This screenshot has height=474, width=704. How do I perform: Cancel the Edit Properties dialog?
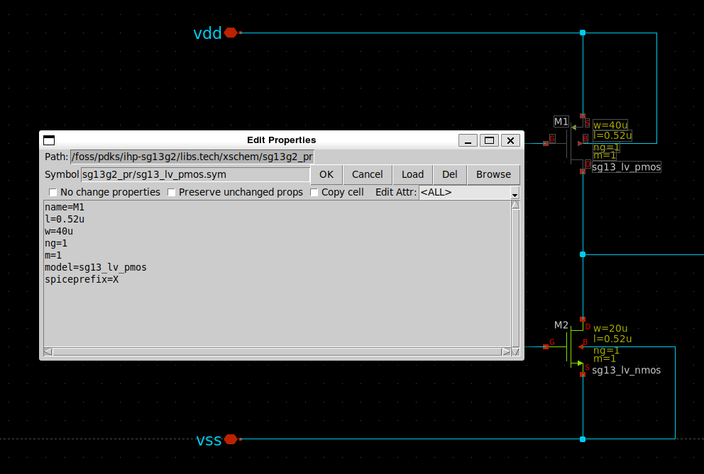[x=367, y=174]
